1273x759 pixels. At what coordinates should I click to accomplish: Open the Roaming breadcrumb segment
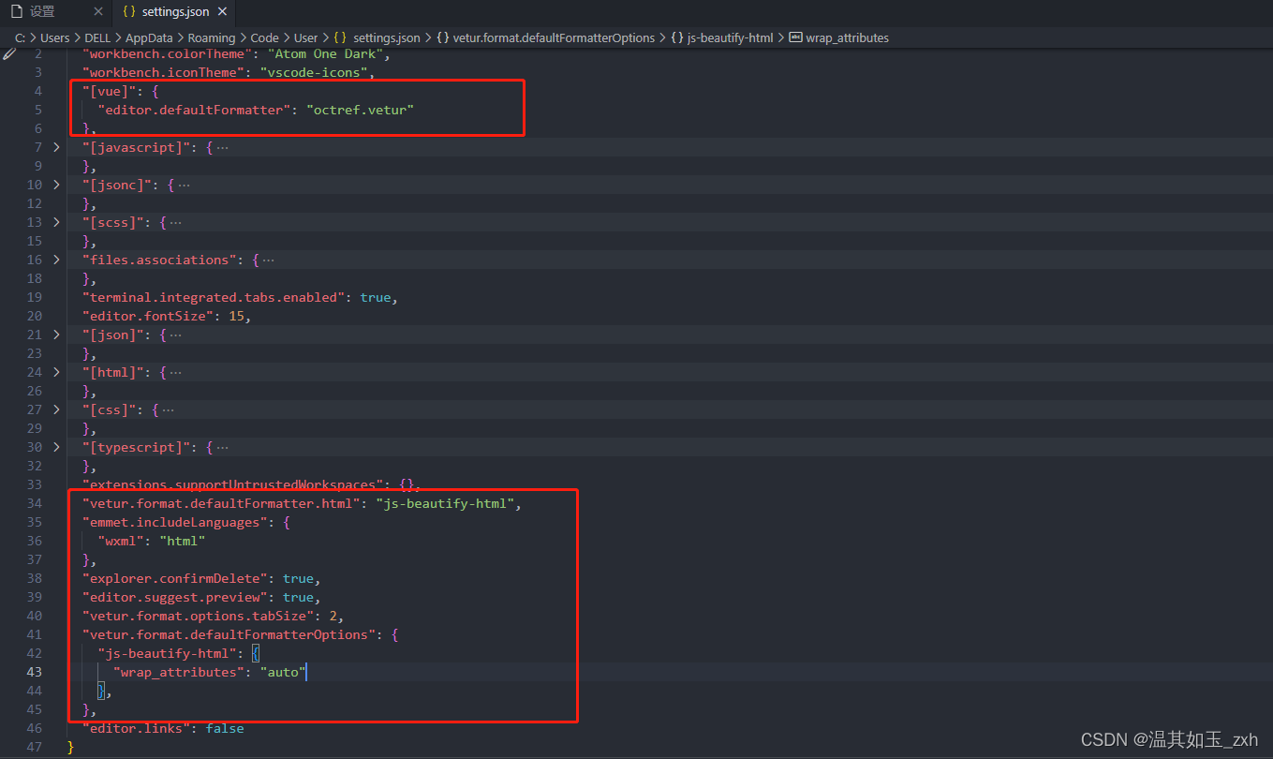click(211, 37)
